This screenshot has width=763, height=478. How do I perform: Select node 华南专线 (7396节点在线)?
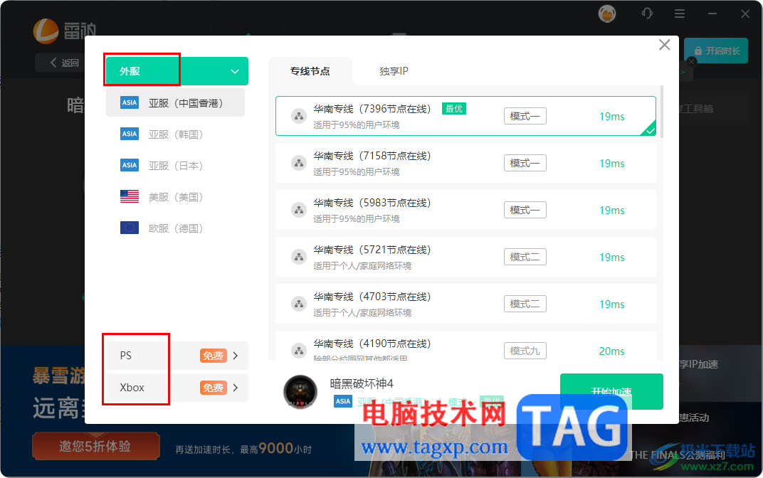click(465, 116)
